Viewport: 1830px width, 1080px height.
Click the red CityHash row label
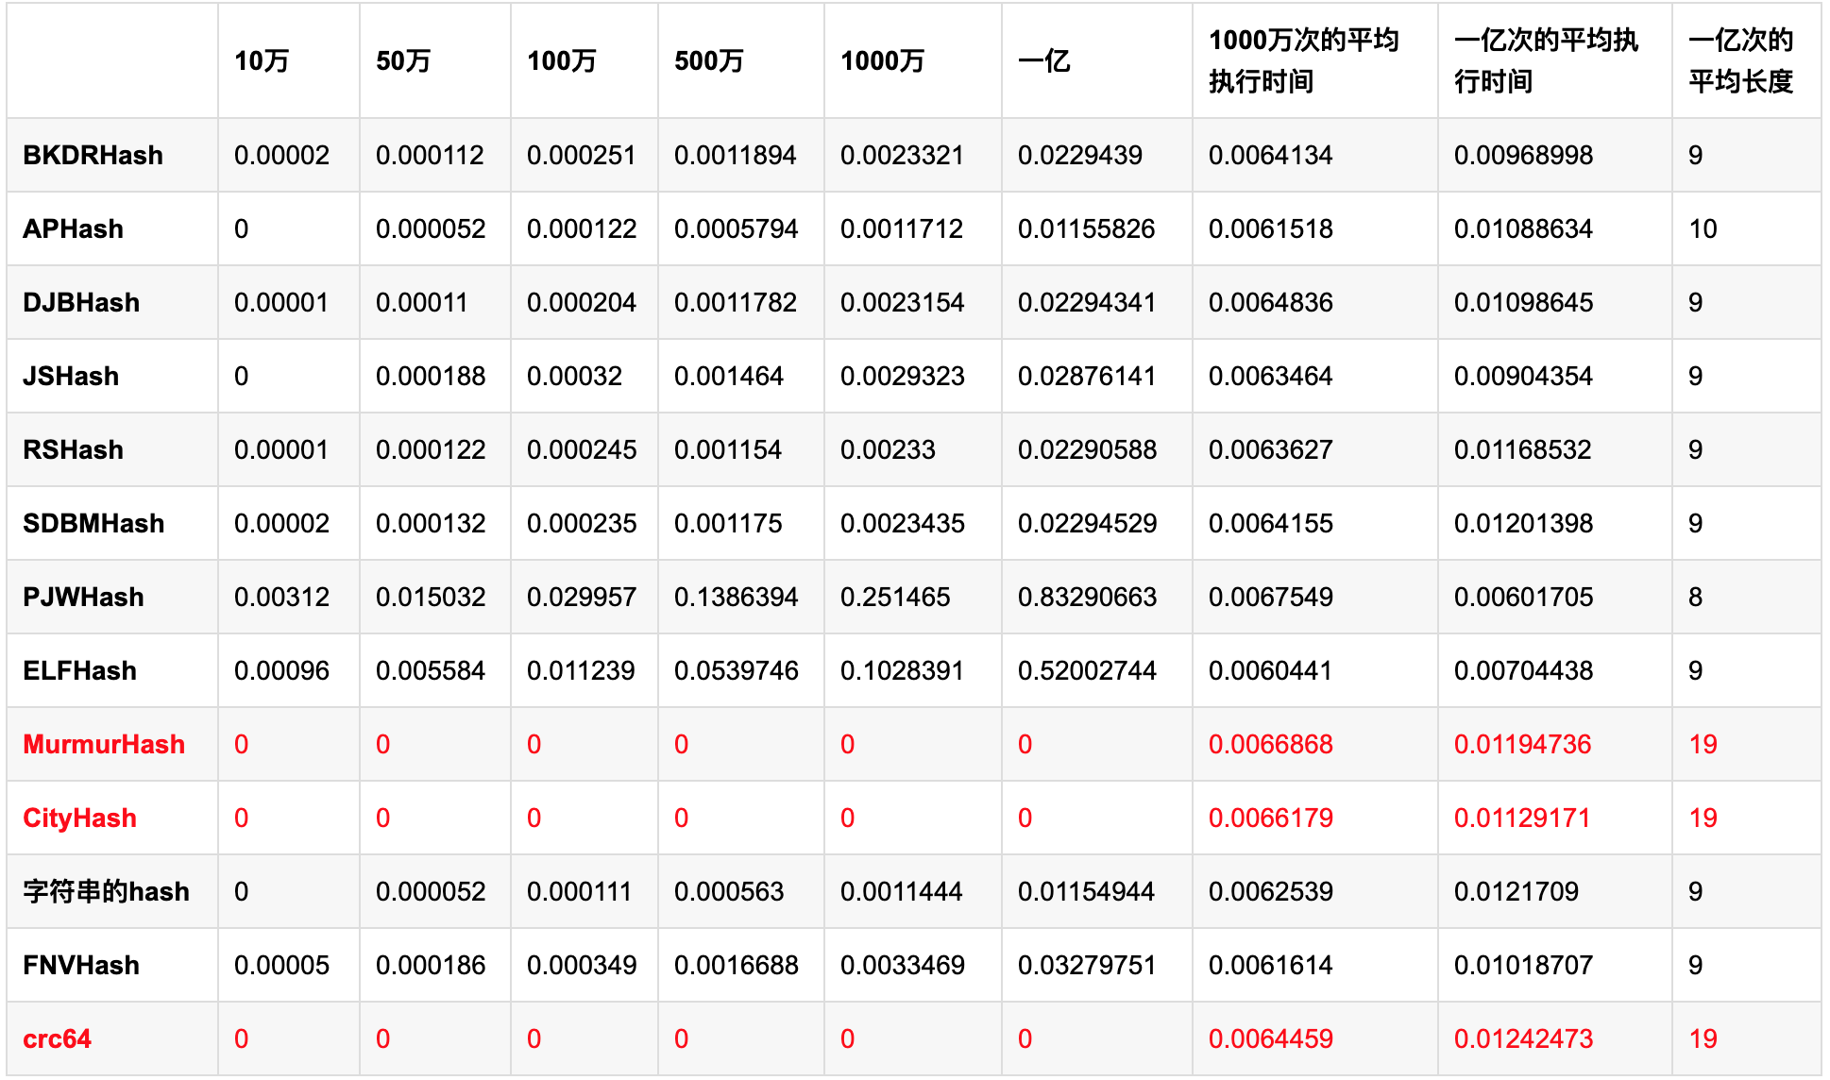click(x=79, y=818)
